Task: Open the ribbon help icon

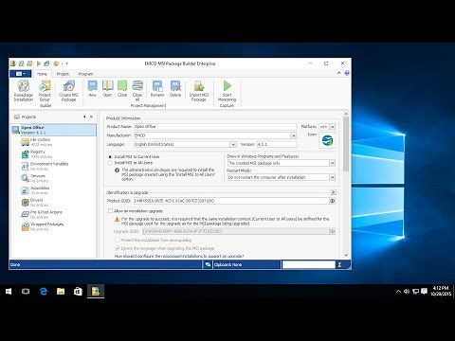Action: point(347,73)
